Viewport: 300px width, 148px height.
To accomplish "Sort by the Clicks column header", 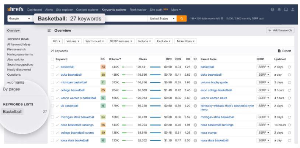I will point(143,59).
